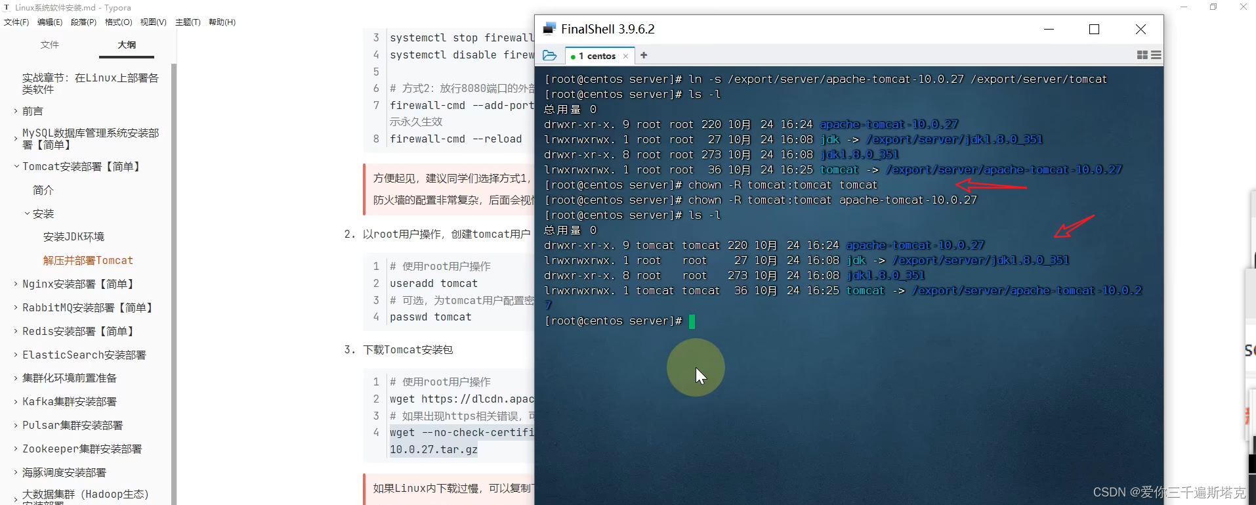Image resolution: width=1256 pixels, height=505 pixels.
Task: Click 'useradd tomcat' code line
Action: point(434,284)
